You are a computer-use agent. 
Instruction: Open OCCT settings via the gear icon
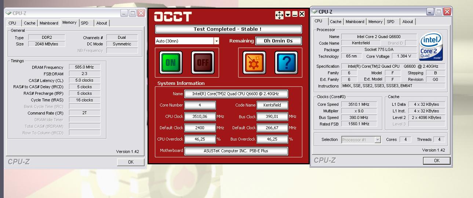(x=254, y=62)
